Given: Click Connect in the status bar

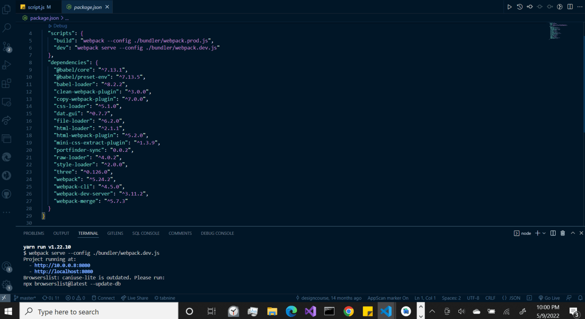Looking at the screenshot, I should (103, 298).
